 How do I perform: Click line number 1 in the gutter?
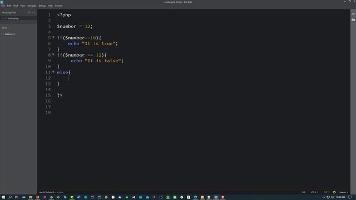pos(50,15)
